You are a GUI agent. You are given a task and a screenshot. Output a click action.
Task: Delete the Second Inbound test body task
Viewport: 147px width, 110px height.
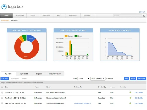click(x=140, y=104)
